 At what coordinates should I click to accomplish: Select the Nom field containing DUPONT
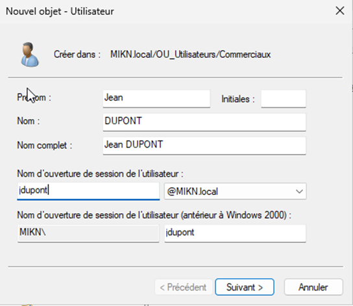(x=204, y=122)
